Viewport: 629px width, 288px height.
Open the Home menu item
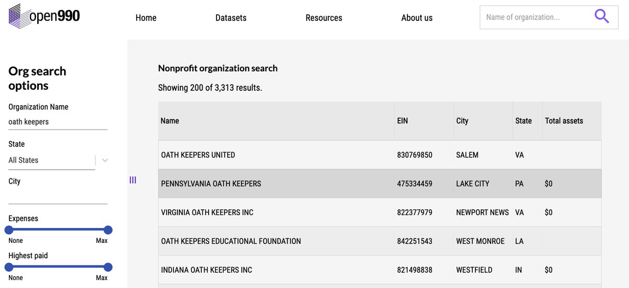pyautogui.click(x=146, y=18)
